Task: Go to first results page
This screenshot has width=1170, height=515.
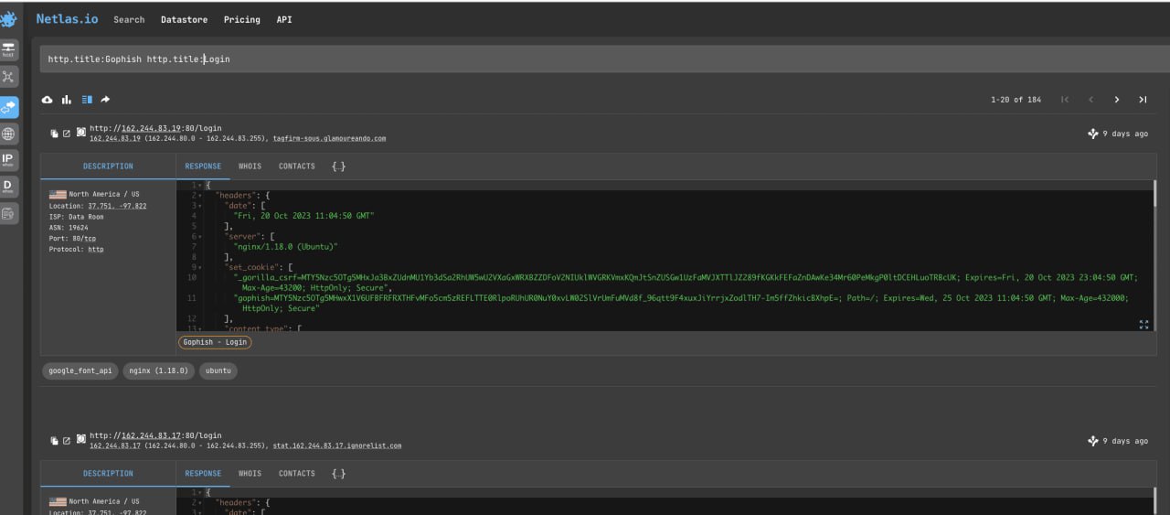Action: [1065, 100]
